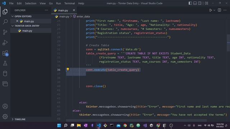Open PyCharm from the taskbar
This screenshot has height=129, width=230.
[132, 125]
